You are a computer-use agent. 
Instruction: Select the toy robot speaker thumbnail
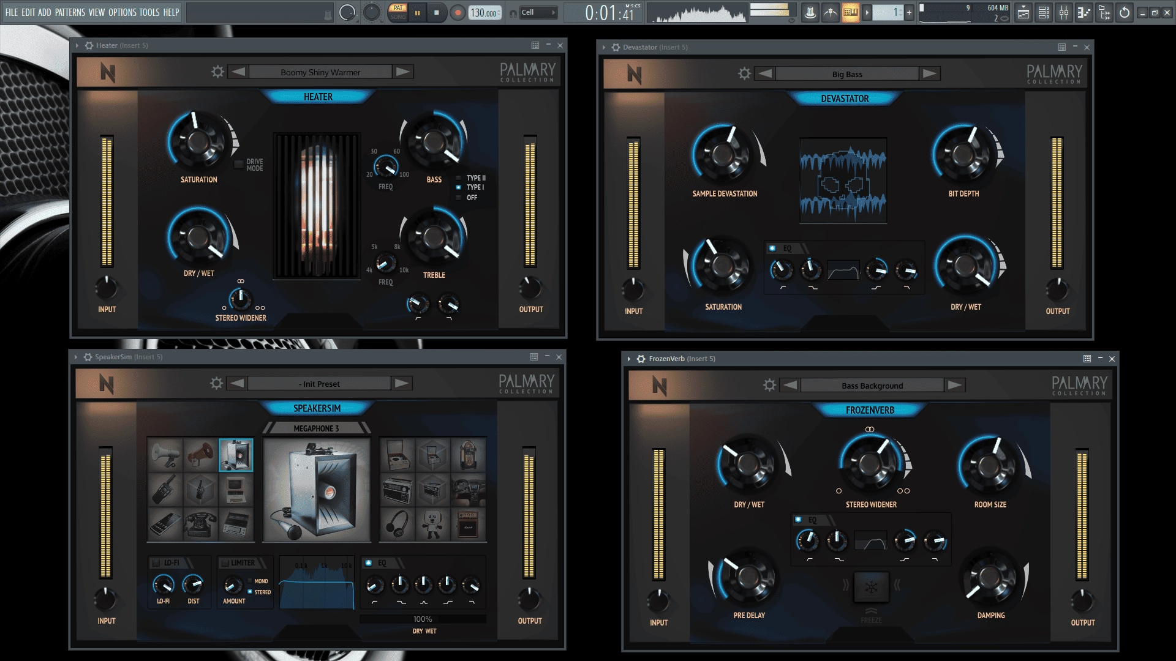click(x=433, y=525)
